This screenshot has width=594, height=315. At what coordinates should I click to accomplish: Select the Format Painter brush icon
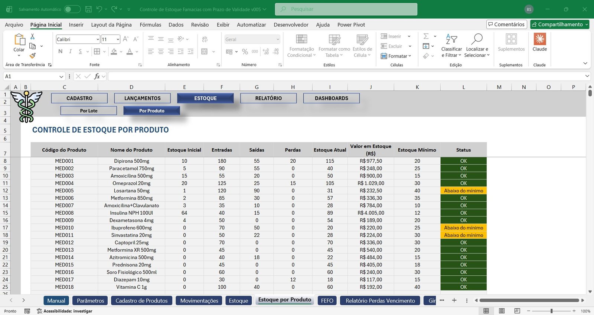(x=33, y=56)
